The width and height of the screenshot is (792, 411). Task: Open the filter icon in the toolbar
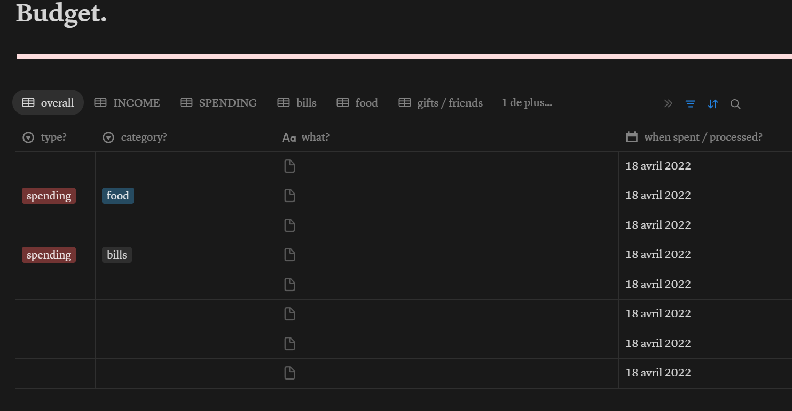(x=691, y=104)
